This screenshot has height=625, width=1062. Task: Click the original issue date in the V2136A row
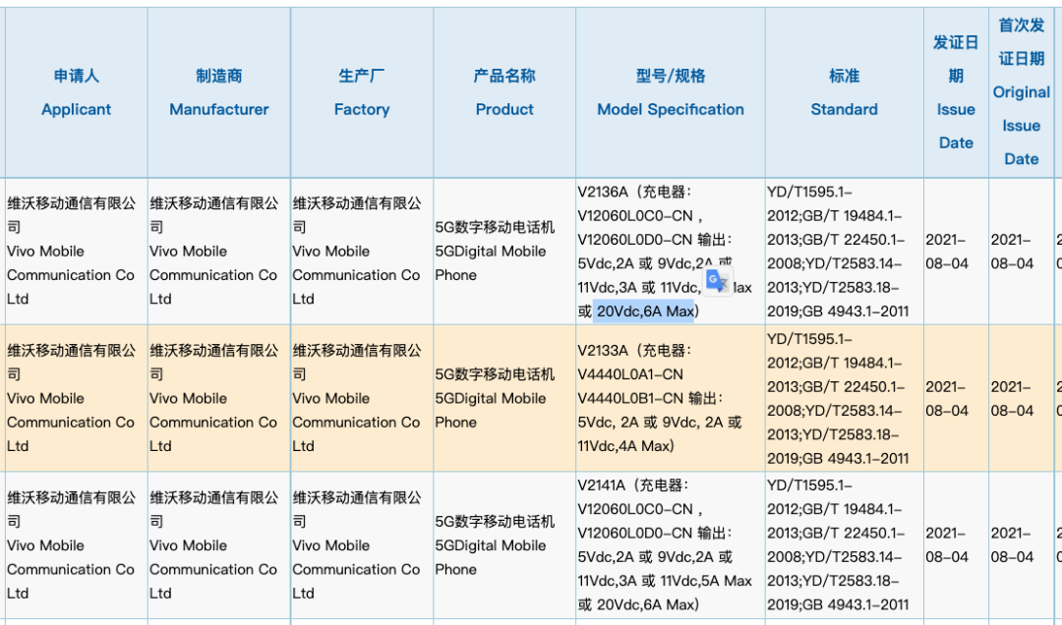pyautogui.click(x=1022, y=252)
